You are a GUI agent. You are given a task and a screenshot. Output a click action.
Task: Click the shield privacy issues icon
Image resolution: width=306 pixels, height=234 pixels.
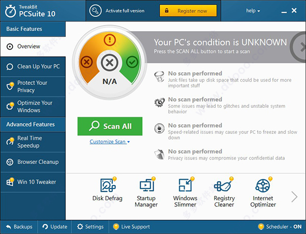159,154
